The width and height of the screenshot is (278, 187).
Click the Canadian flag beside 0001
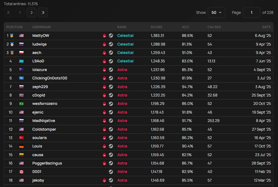[21, 172]
